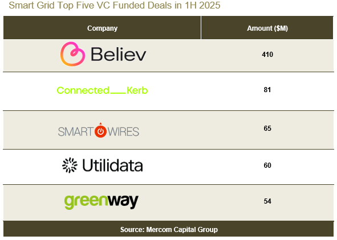Click the Utilidata starburst icon
This screenshot has height=240, width=337.
pyautogui.click(x=70, y=165)
